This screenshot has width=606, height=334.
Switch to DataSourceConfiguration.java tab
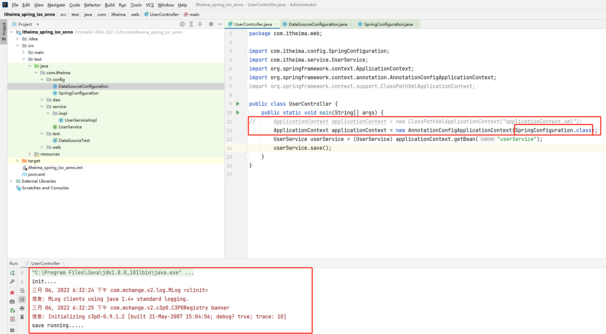[x=318, y=24]
